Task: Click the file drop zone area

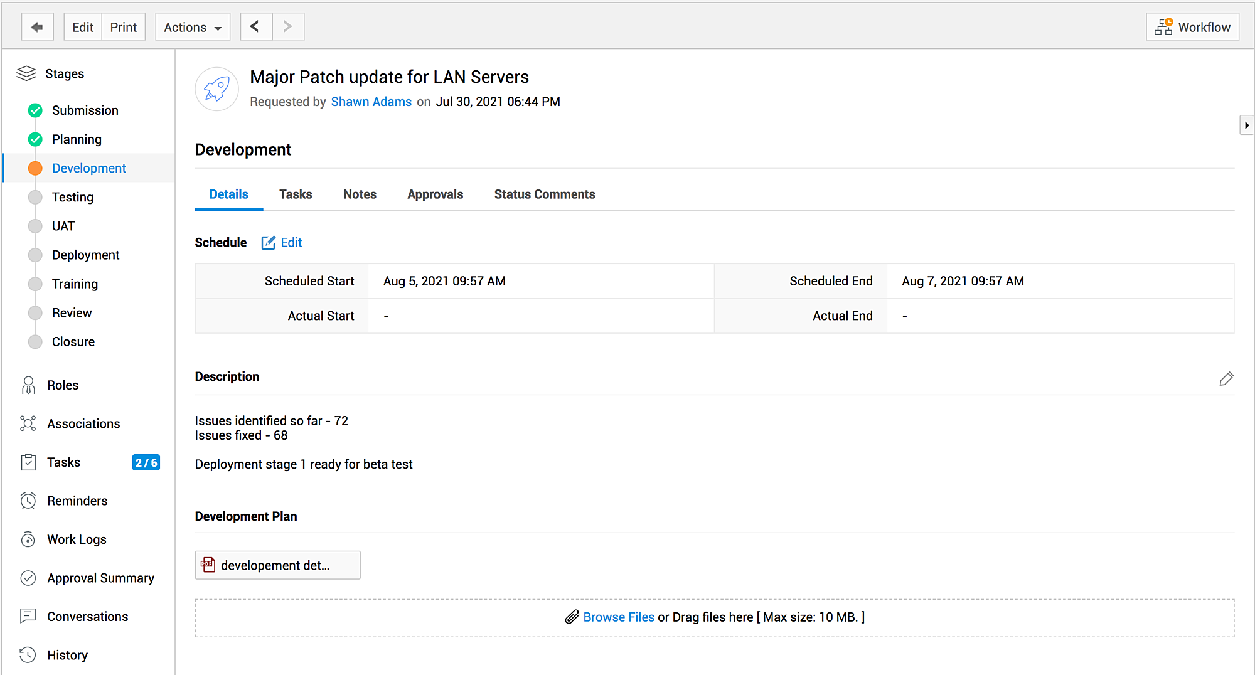Action: (x=714, y=618)
